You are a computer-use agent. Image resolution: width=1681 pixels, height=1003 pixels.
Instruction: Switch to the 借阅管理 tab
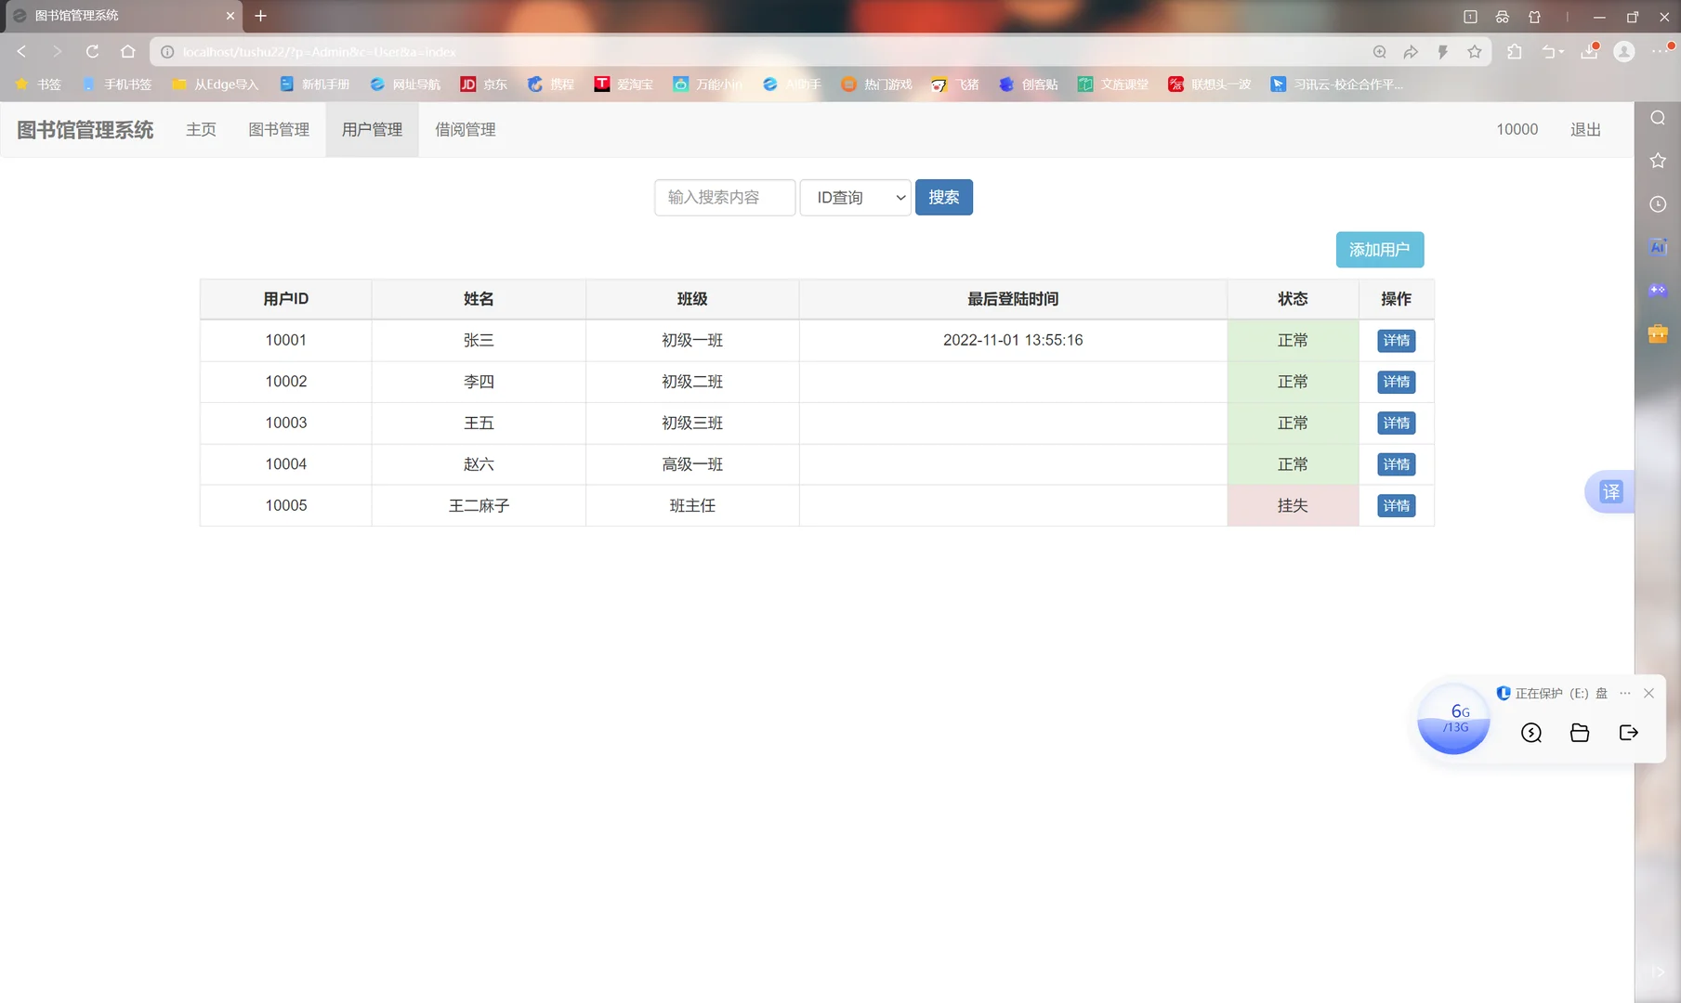(x=465, y=129)
